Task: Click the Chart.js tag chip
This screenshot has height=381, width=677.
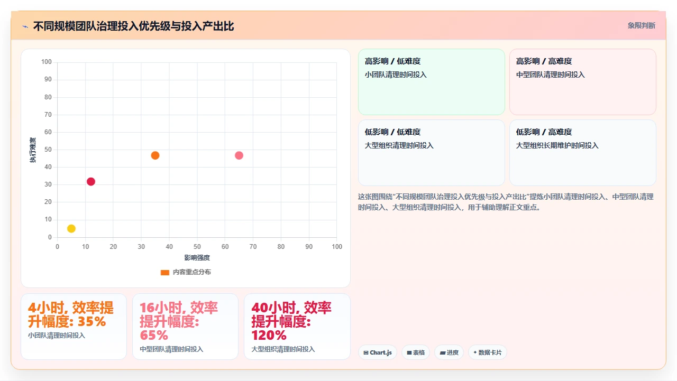Action: click(x=378, y=352)
